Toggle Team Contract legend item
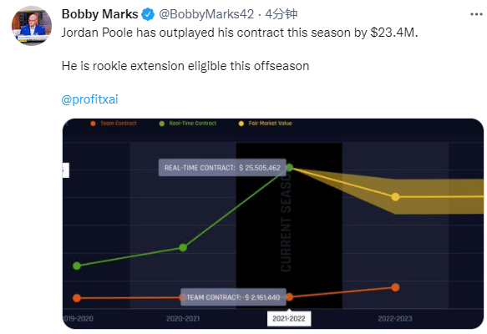 (114, 124)
